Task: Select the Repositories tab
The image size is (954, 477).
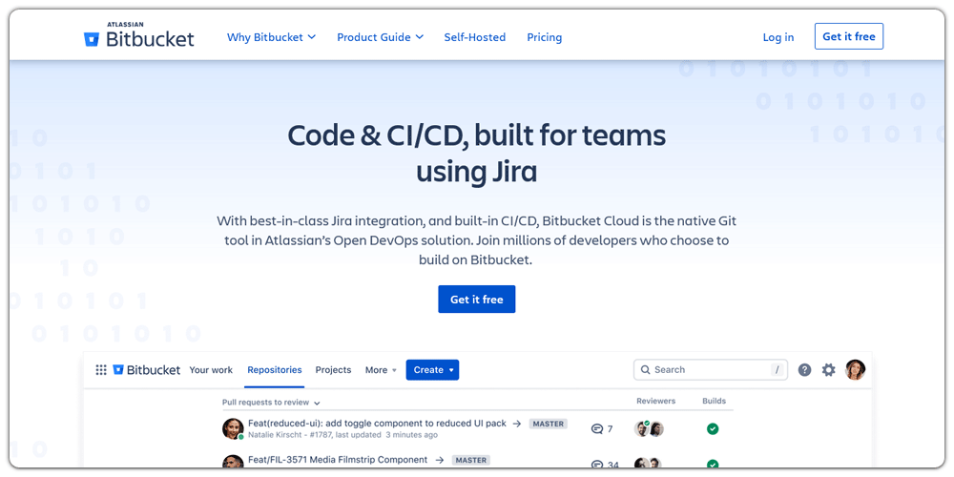Action: [x=275, y=370]
